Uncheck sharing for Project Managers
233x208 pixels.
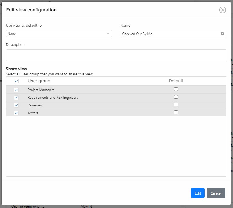point(16,90)
